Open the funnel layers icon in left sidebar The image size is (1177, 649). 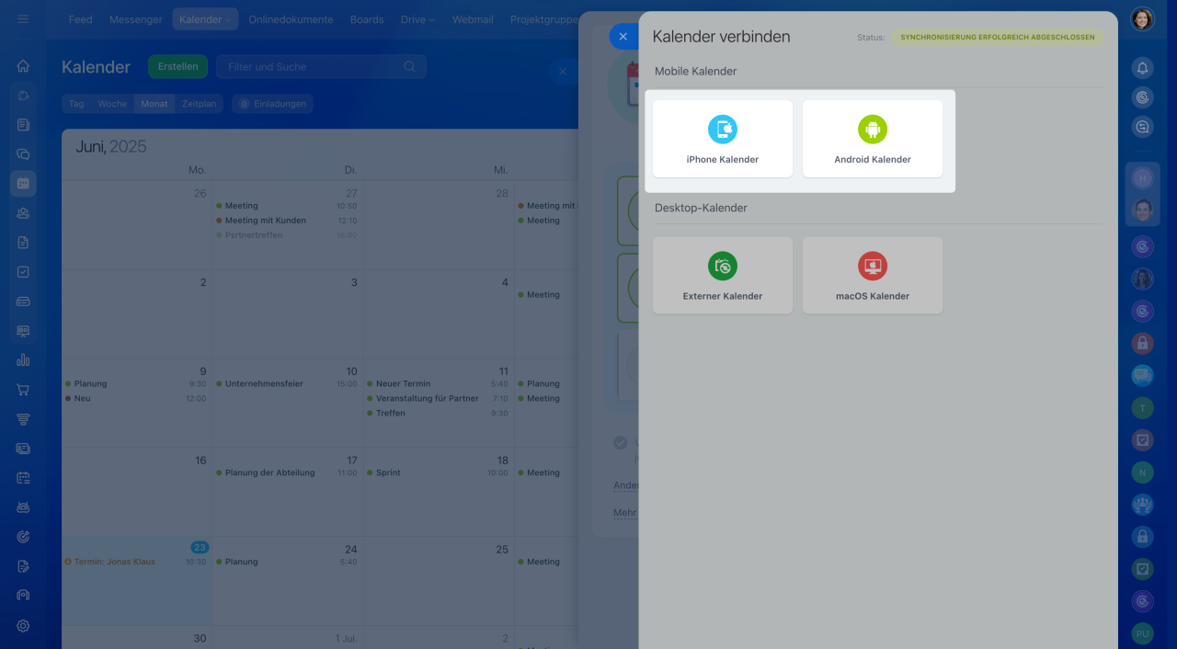(23, 419)
